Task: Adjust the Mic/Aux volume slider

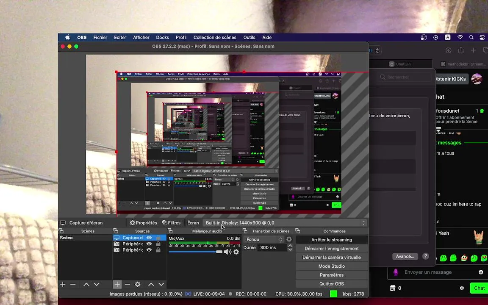Action: click(x=195, y=252)
